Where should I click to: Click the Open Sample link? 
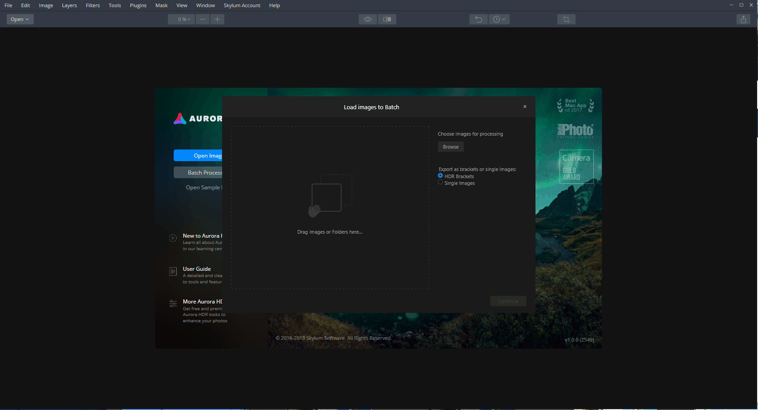(x=204, y=188)
